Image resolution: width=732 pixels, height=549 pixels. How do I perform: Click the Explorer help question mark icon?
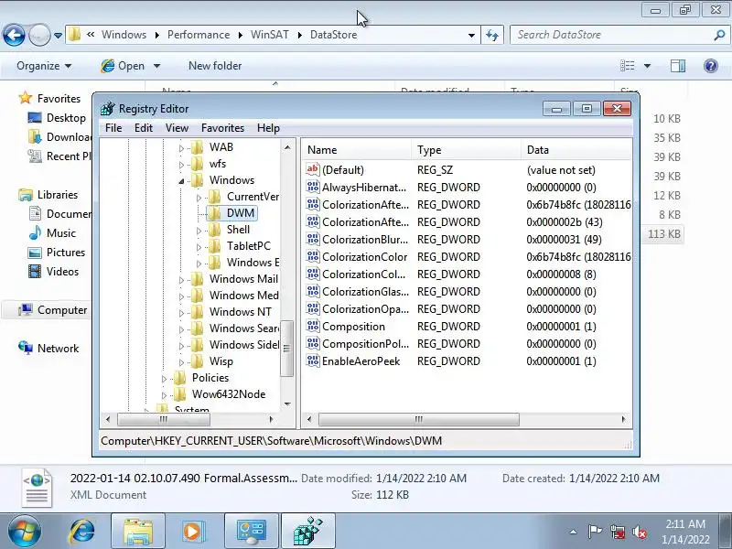711,66
